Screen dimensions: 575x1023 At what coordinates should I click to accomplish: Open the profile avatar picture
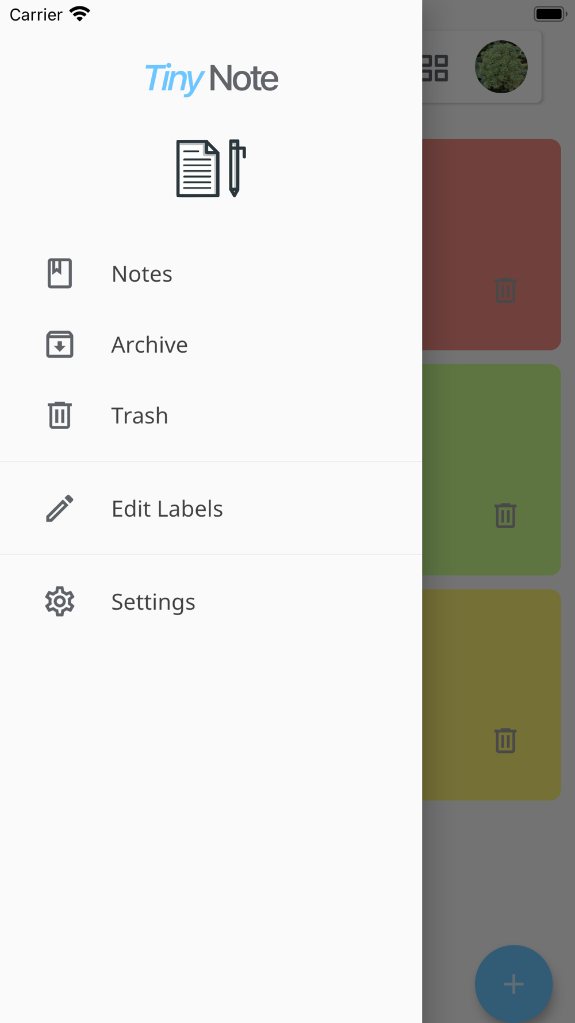point(501,67)
